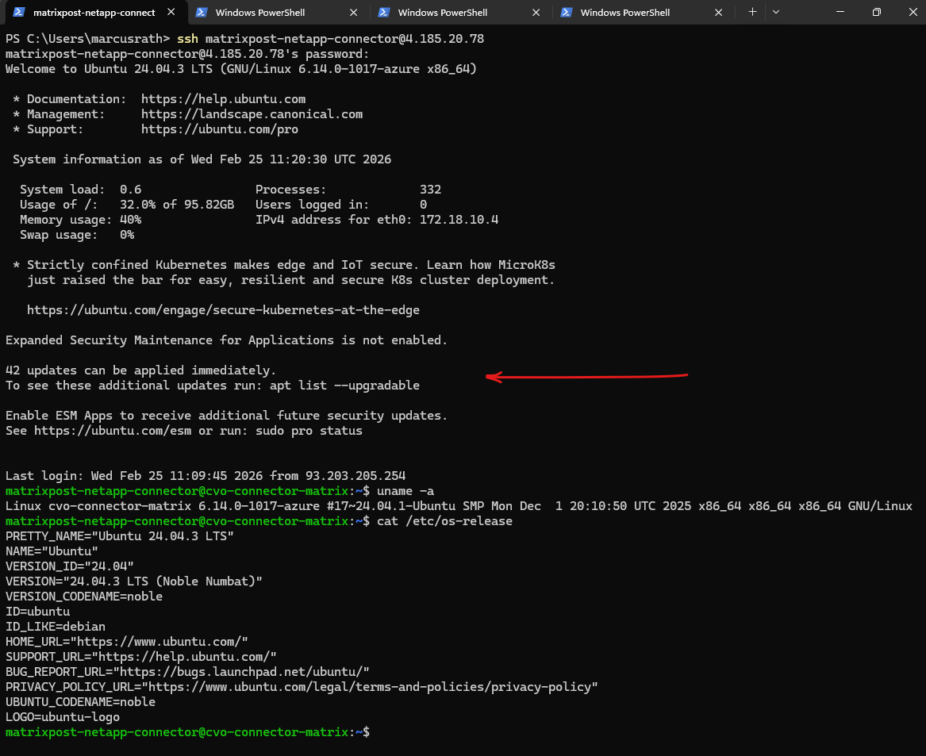
Task: Close the third Windows PowerShell tab
Action: click(x=536, y=13)
